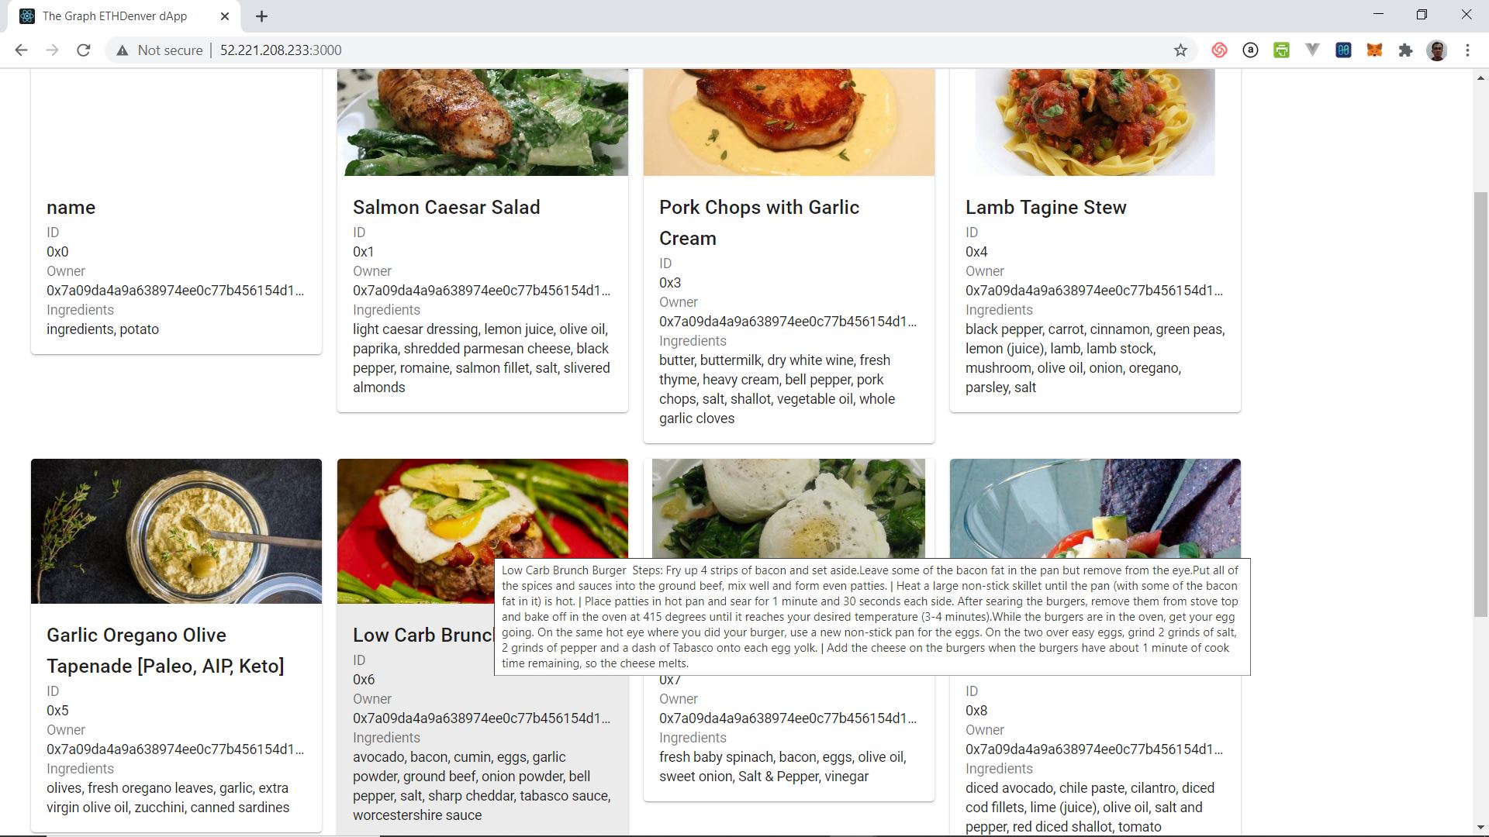Reload the page with refresh icon
Viewport: 1489px width, 837px height.
point(83,50)
